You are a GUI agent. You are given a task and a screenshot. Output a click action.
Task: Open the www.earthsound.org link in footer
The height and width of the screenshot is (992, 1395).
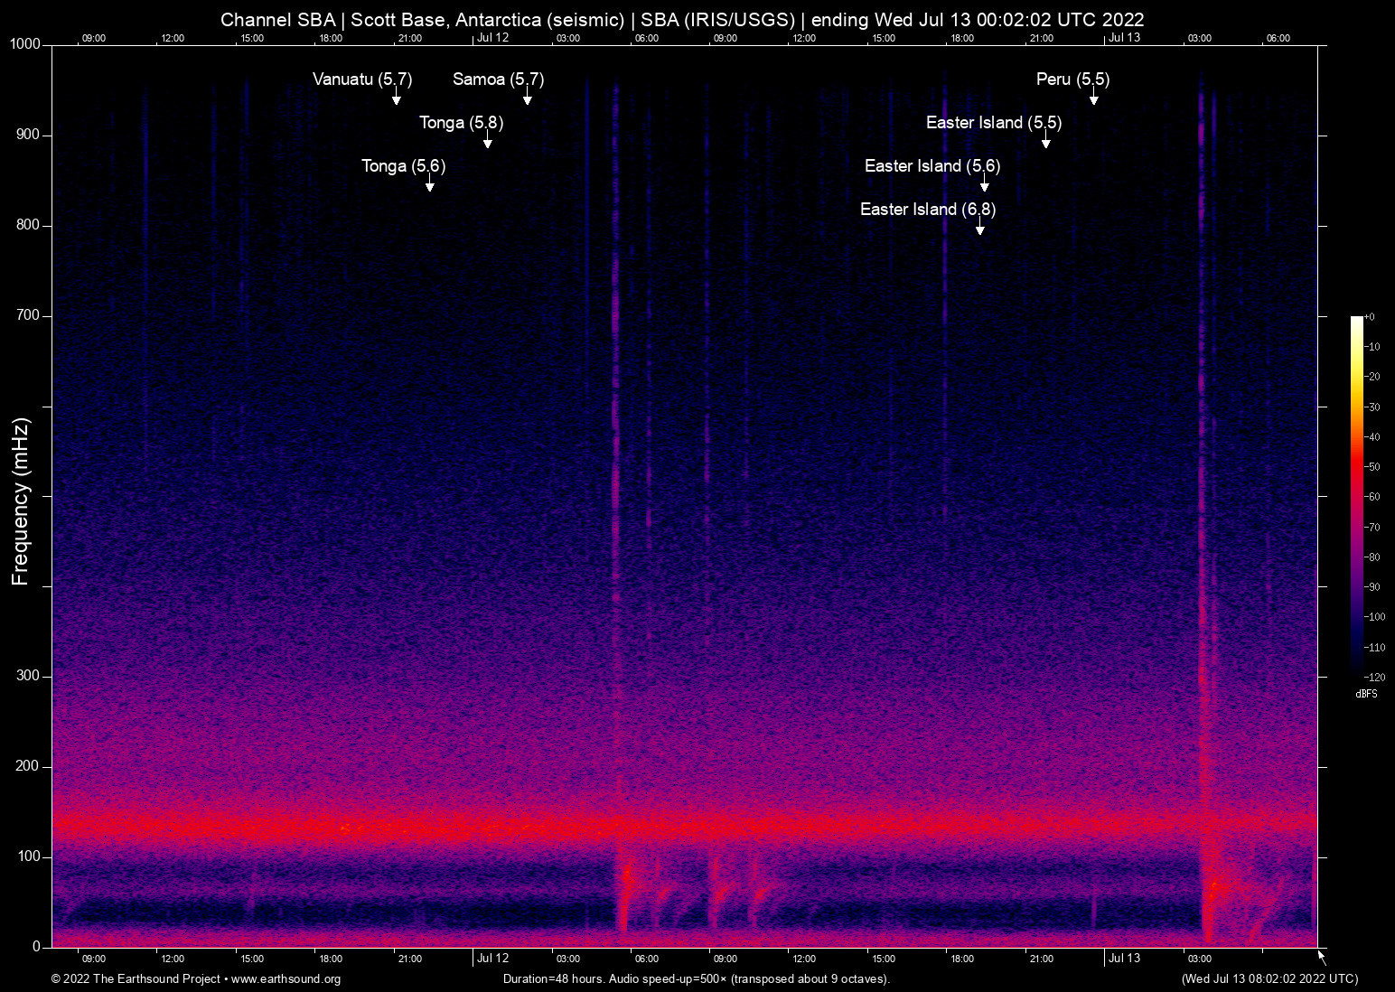(x=286, y=979)
